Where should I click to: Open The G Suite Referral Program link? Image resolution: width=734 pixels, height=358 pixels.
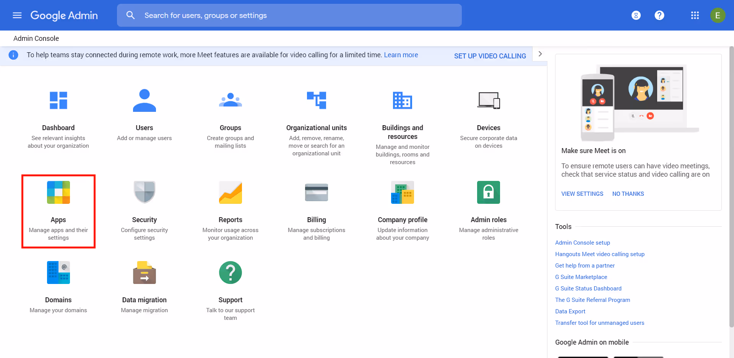(593, 300)
